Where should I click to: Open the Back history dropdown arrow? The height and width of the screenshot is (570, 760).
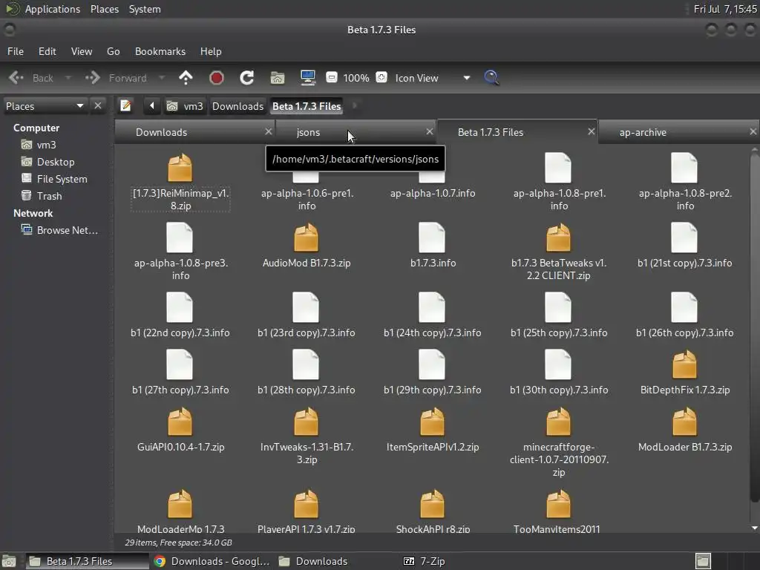(68, 77)
